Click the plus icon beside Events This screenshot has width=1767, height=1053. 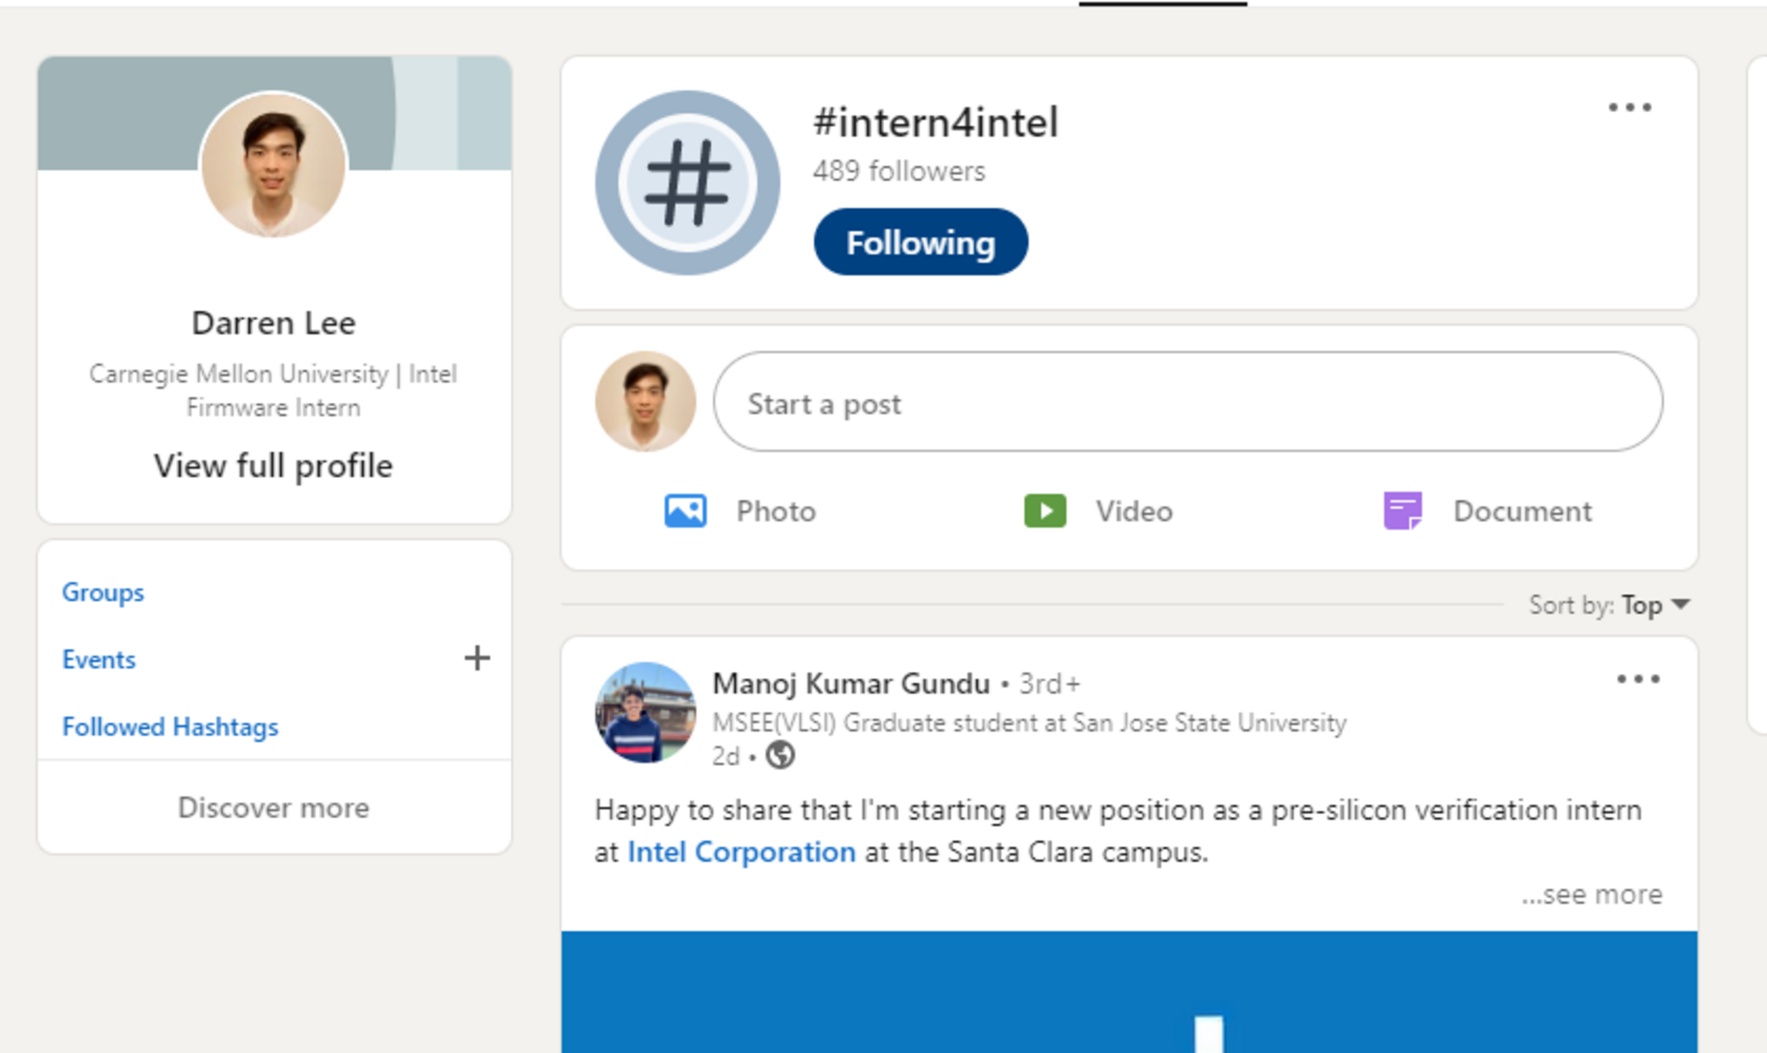coord(477,659)
